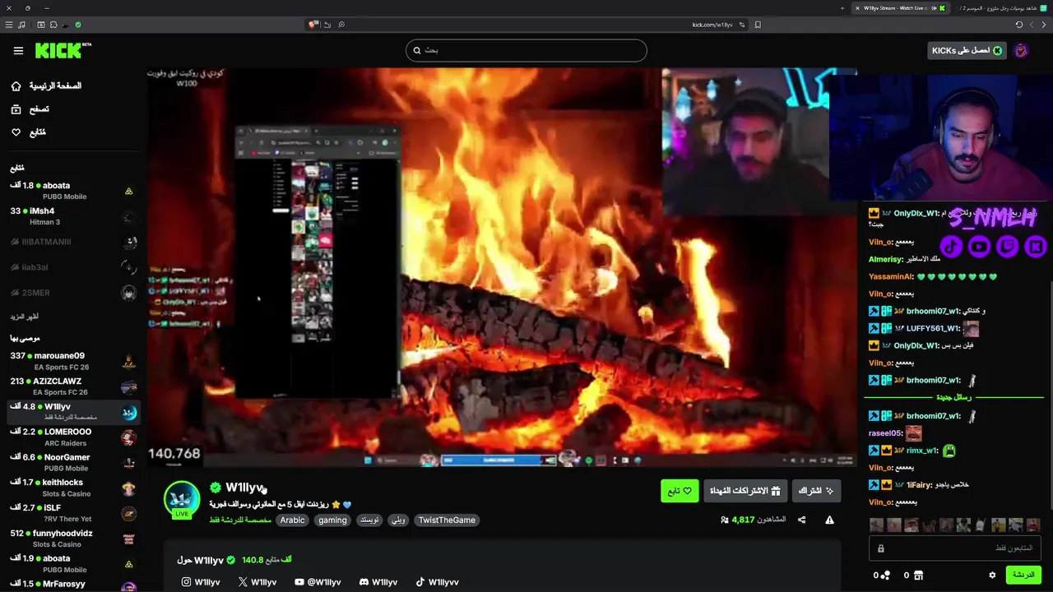Open LOMEROOO ARC Raiders channel

(x=72, y=437)
